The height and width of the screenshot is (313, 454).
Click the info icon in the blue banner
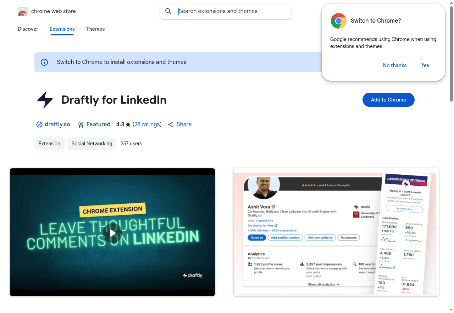(44, 62)
